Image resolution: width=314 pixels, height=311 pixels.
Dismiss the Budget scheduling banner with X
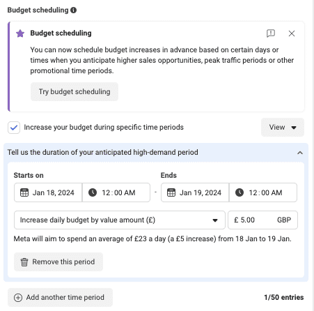point(292,33)
